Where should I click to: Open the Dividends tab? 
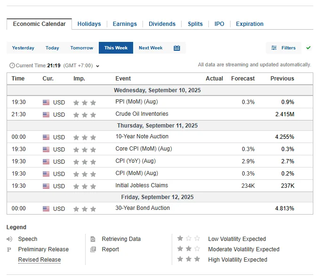point(162,24)
